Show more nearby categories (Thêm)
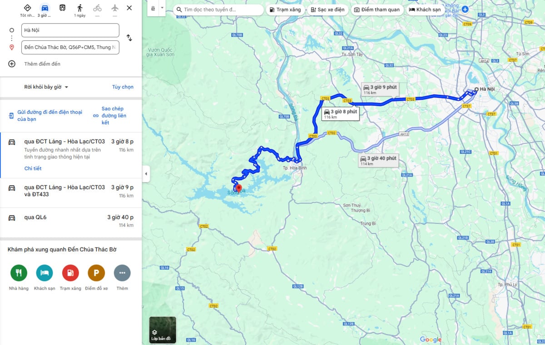The height and width of the screenshot is (345, 545). coord(122,273)
